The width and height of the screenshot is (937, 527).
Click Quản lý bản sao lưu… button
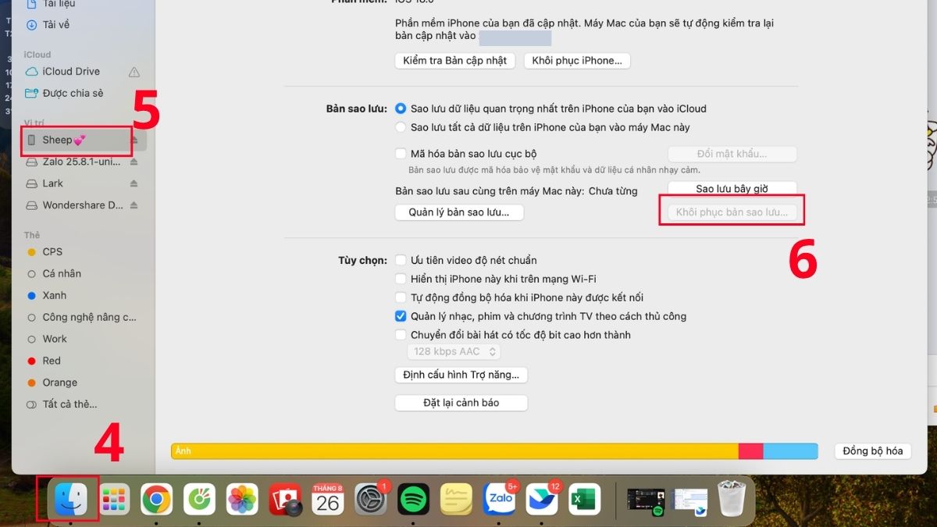pyautogui.click(x=459, y=212)
